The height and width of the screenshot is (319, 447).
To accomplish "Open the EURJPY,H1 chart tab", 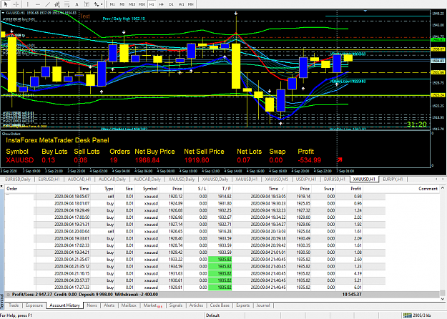I will (x=393, y=179).
